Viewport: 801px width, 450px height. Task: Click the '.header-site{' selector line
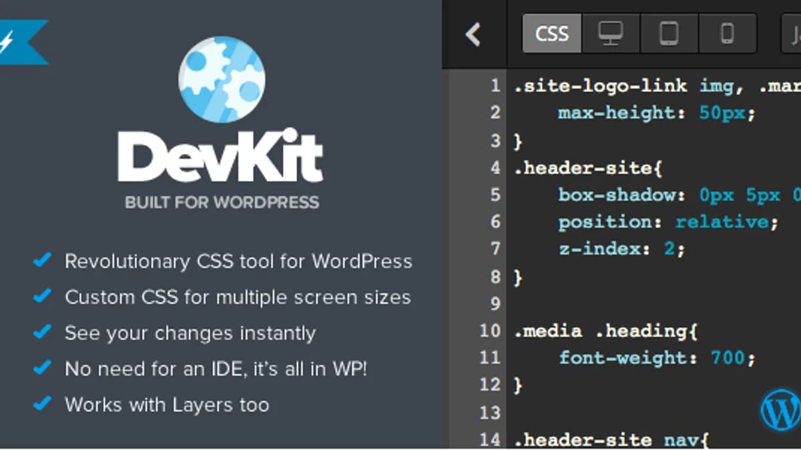587,168
